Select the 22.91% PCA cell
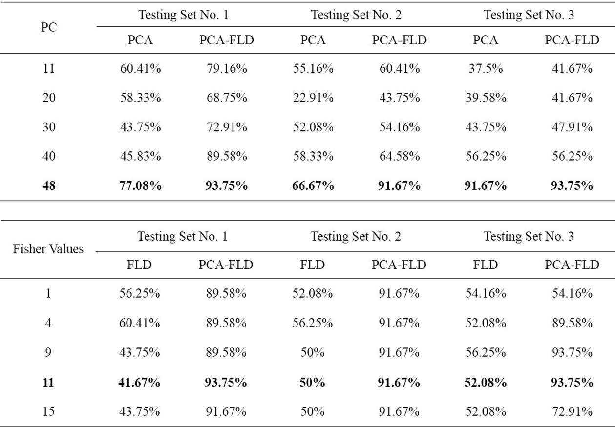The image size is (615, 429). point(313,98)
